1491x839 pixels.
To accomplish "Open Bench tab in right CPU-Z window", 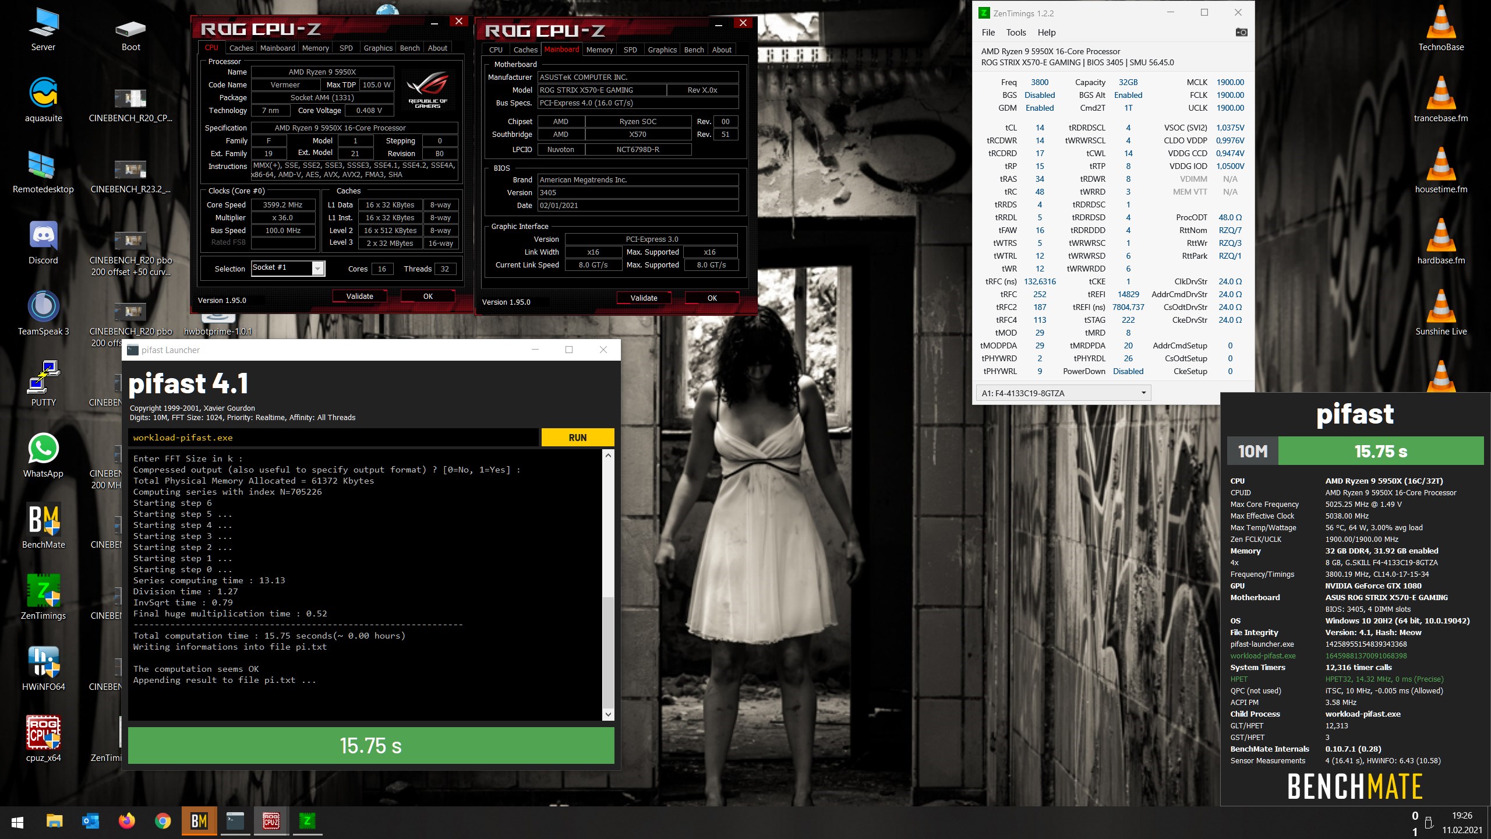I will 694,50.
